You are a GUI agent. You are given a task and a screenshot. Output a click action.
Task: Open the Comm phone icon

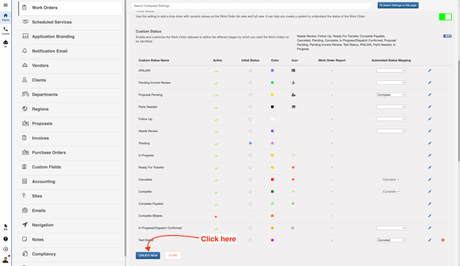[5, 31]
